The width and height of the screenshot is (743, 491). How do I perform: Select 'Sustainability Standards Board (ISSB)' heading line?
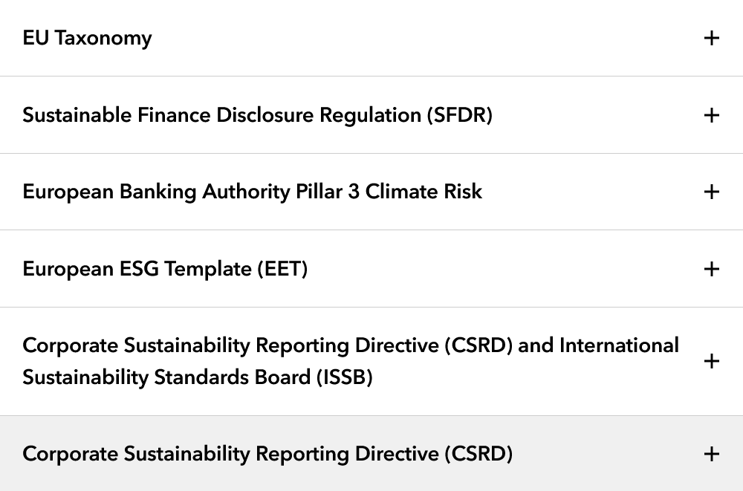(x=198, y=378)
